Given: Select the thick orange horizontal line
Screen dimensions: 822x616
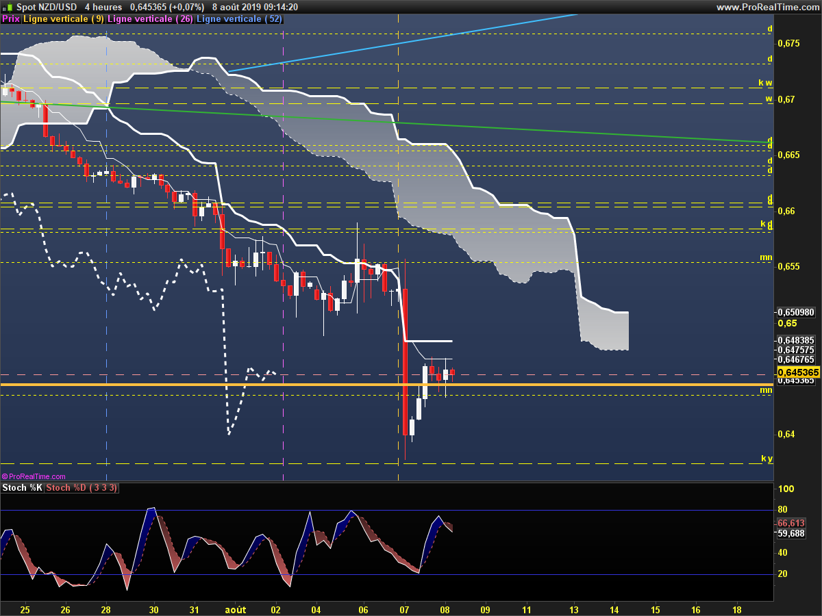Looking at the screenshot, I should pyautogui.click(x=386, y=385).
